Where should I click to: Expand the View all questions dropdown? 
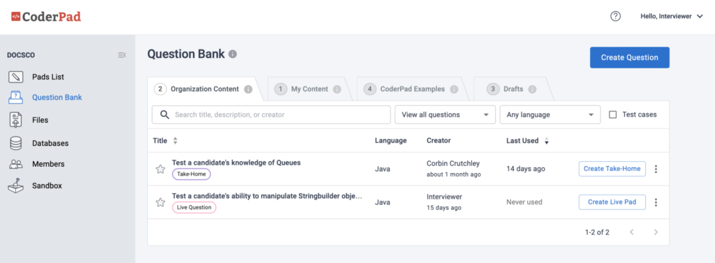pyautogui.click(x=445, y=115)
